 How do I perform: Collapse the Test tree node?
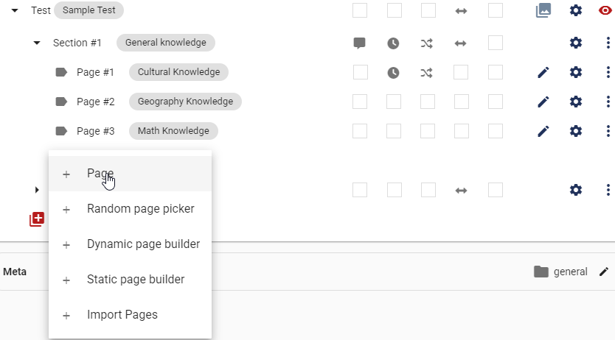coord(15,10)
